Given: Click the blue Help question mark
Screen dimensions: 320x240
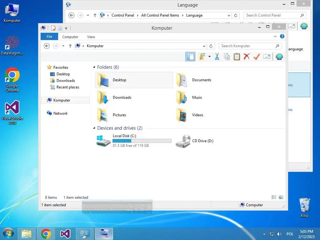Looking at the screenshot, I should pos(282,36).
